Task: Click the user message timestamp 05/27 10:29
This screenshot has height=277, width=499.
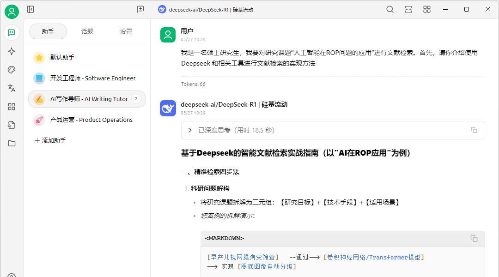Action: pyautogui.click(x=193, y=39)
